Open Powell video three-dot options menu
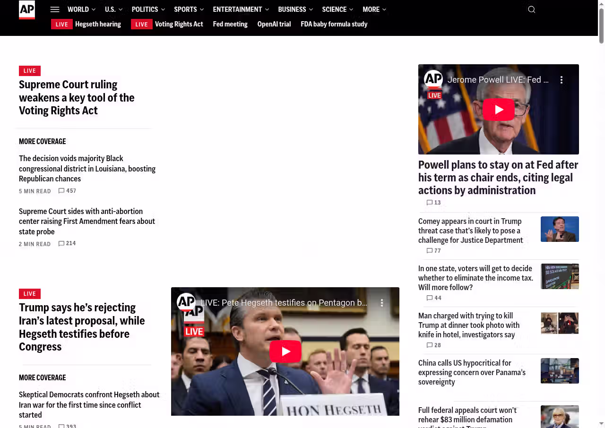The width and height of the screenshot is (605, 428). click(562, 80)
